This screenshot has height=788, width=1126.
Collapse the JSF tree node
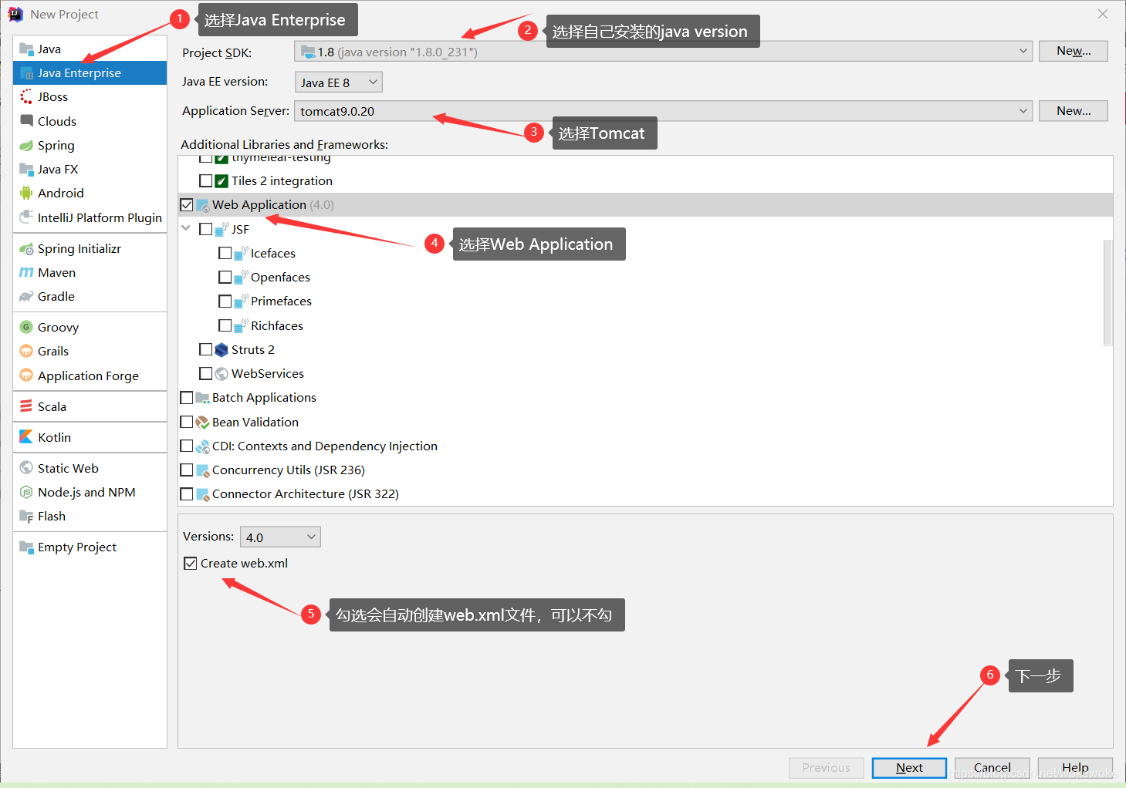point(186,228)
